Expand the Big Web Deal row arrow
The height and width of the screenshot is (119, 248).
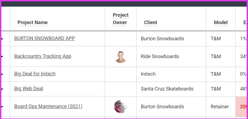(x=2, y=89)
